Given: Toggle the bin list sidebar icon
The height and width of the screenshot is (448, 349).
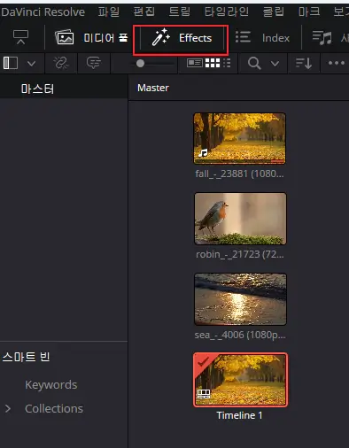Looking at the screenshot, I should (x=11, y=63).
